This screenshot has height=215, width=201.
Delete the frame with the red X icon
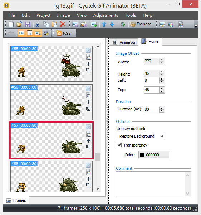[x=63, y=24]
